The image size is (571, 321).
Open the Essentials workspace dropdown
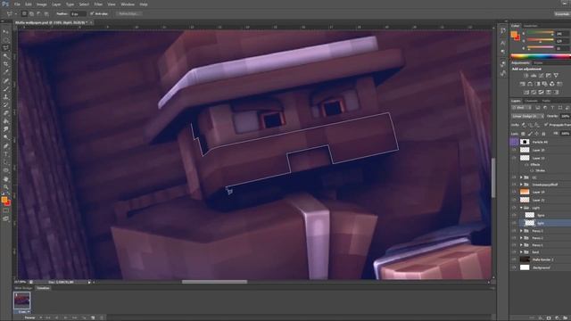[562, 14]
